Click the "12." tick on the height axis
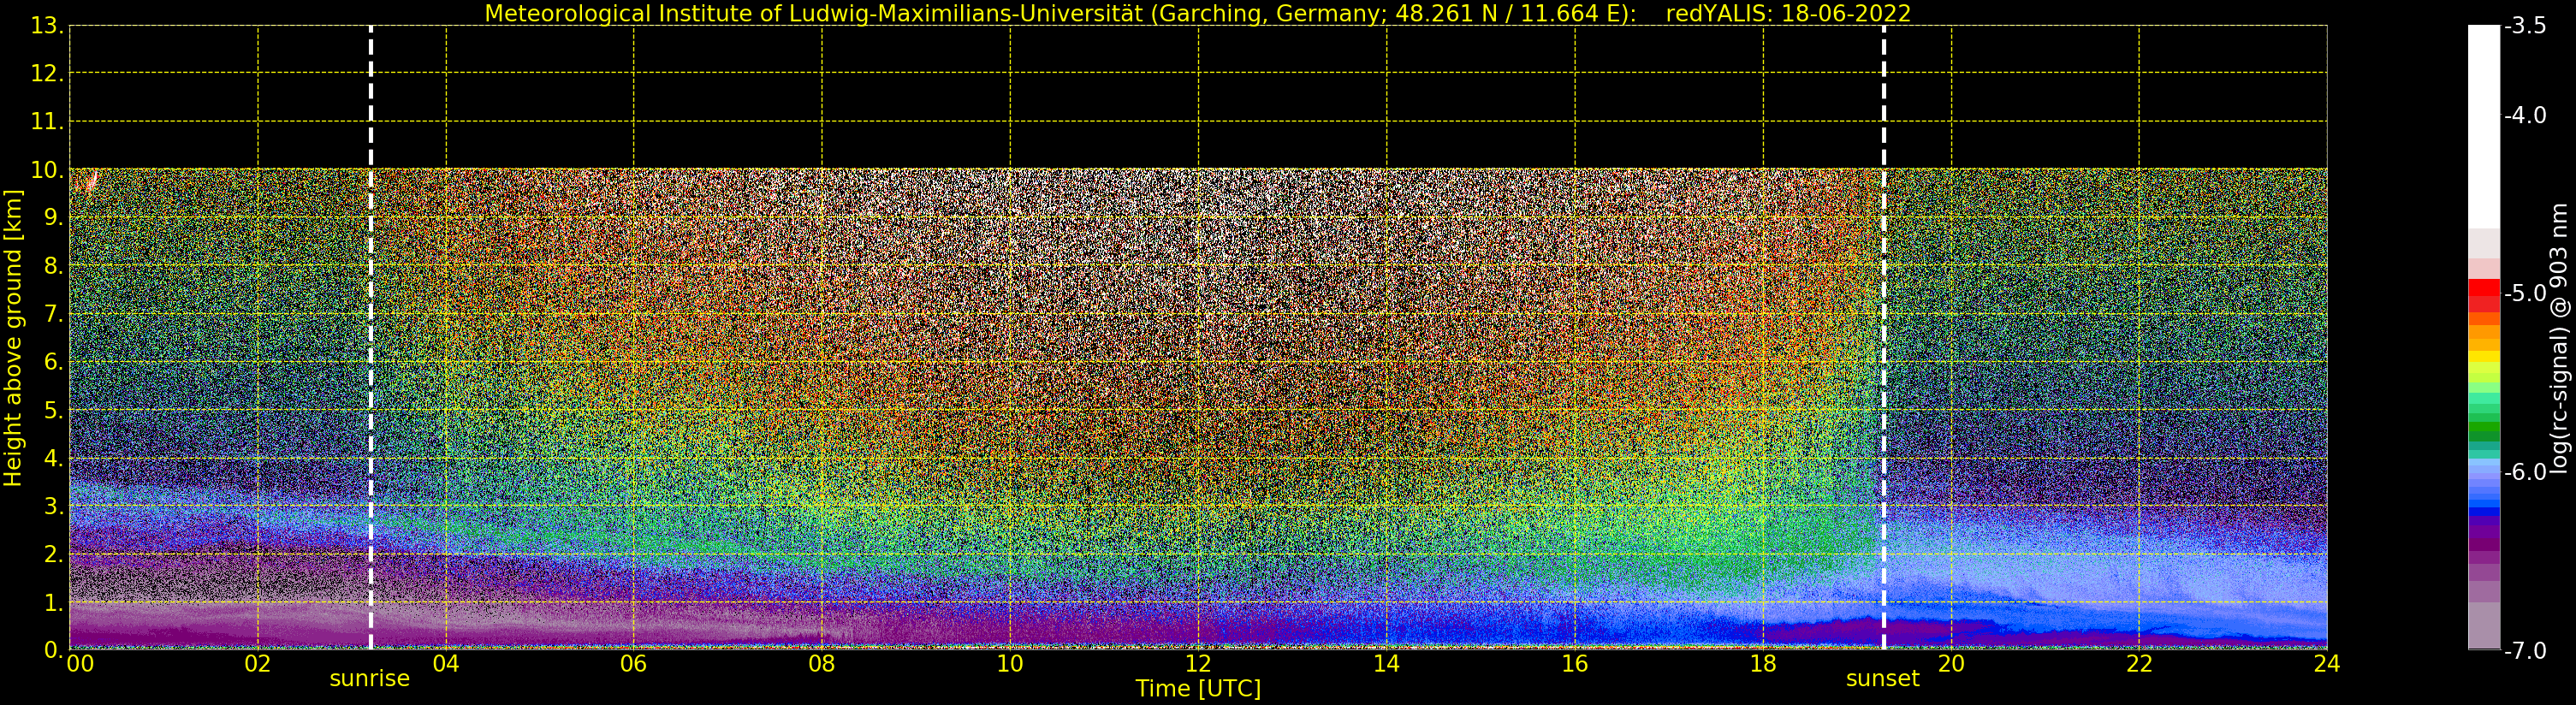 coord(47,74)
